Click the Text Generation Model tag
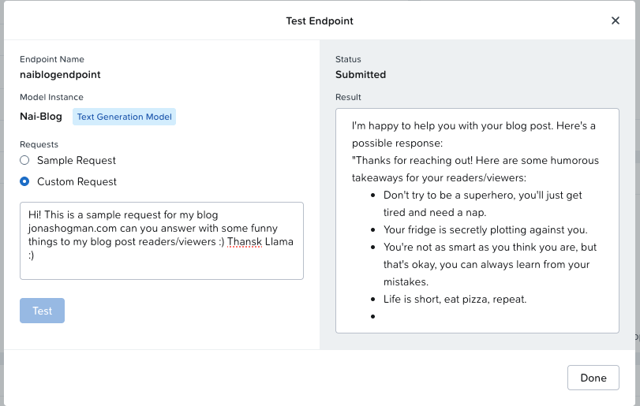The height and width of the screenshot is (406, 640). tap(124, 117)
